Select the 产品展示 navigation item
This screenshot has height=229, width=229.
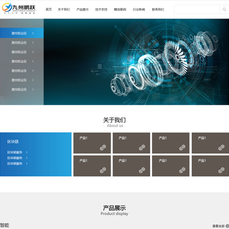[82, 9]
